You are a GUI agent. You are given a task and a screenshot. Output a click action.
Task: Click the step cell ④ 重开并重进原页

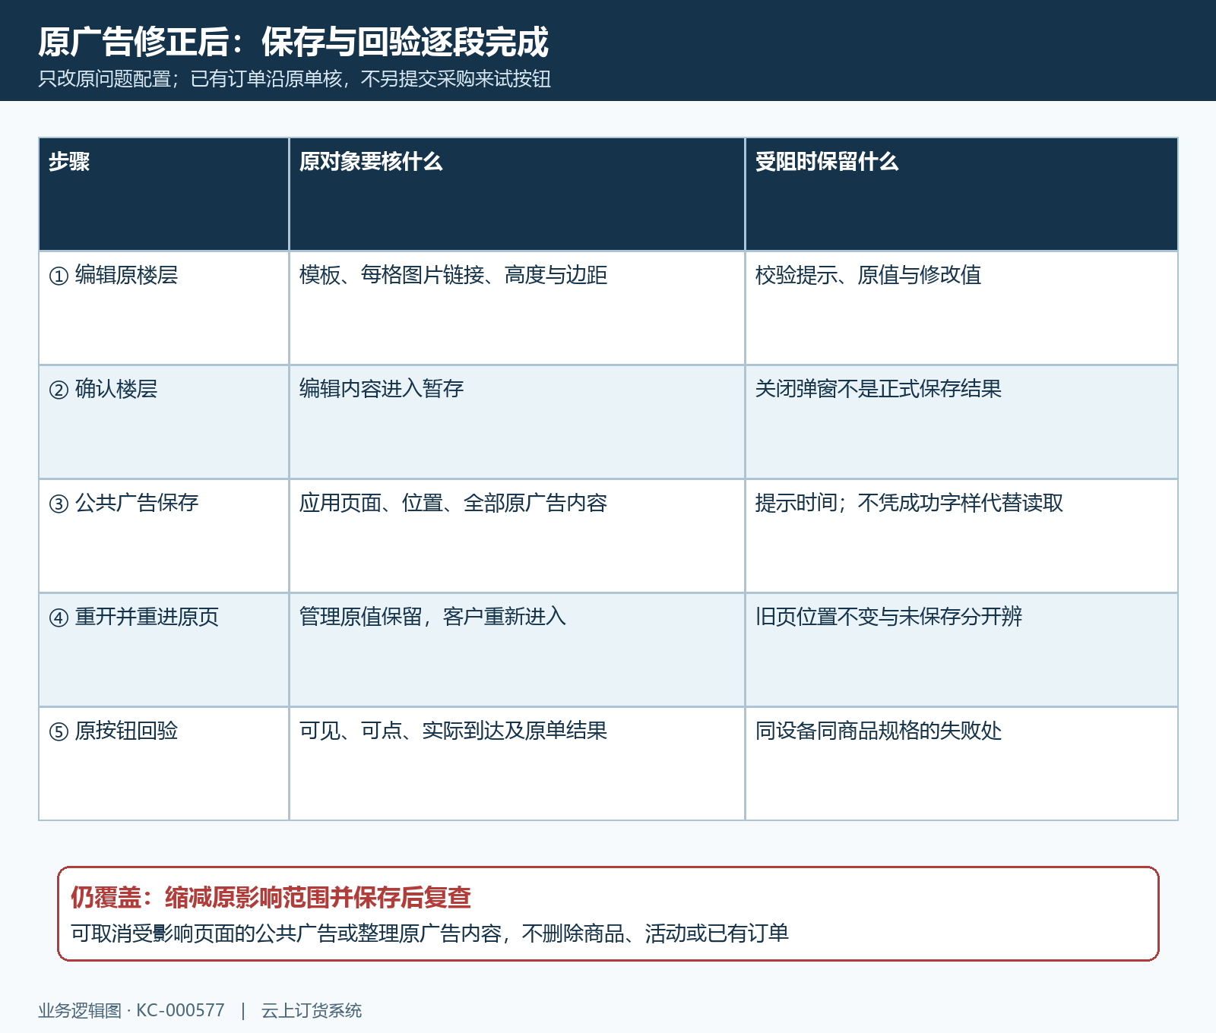tap(163, 649)
